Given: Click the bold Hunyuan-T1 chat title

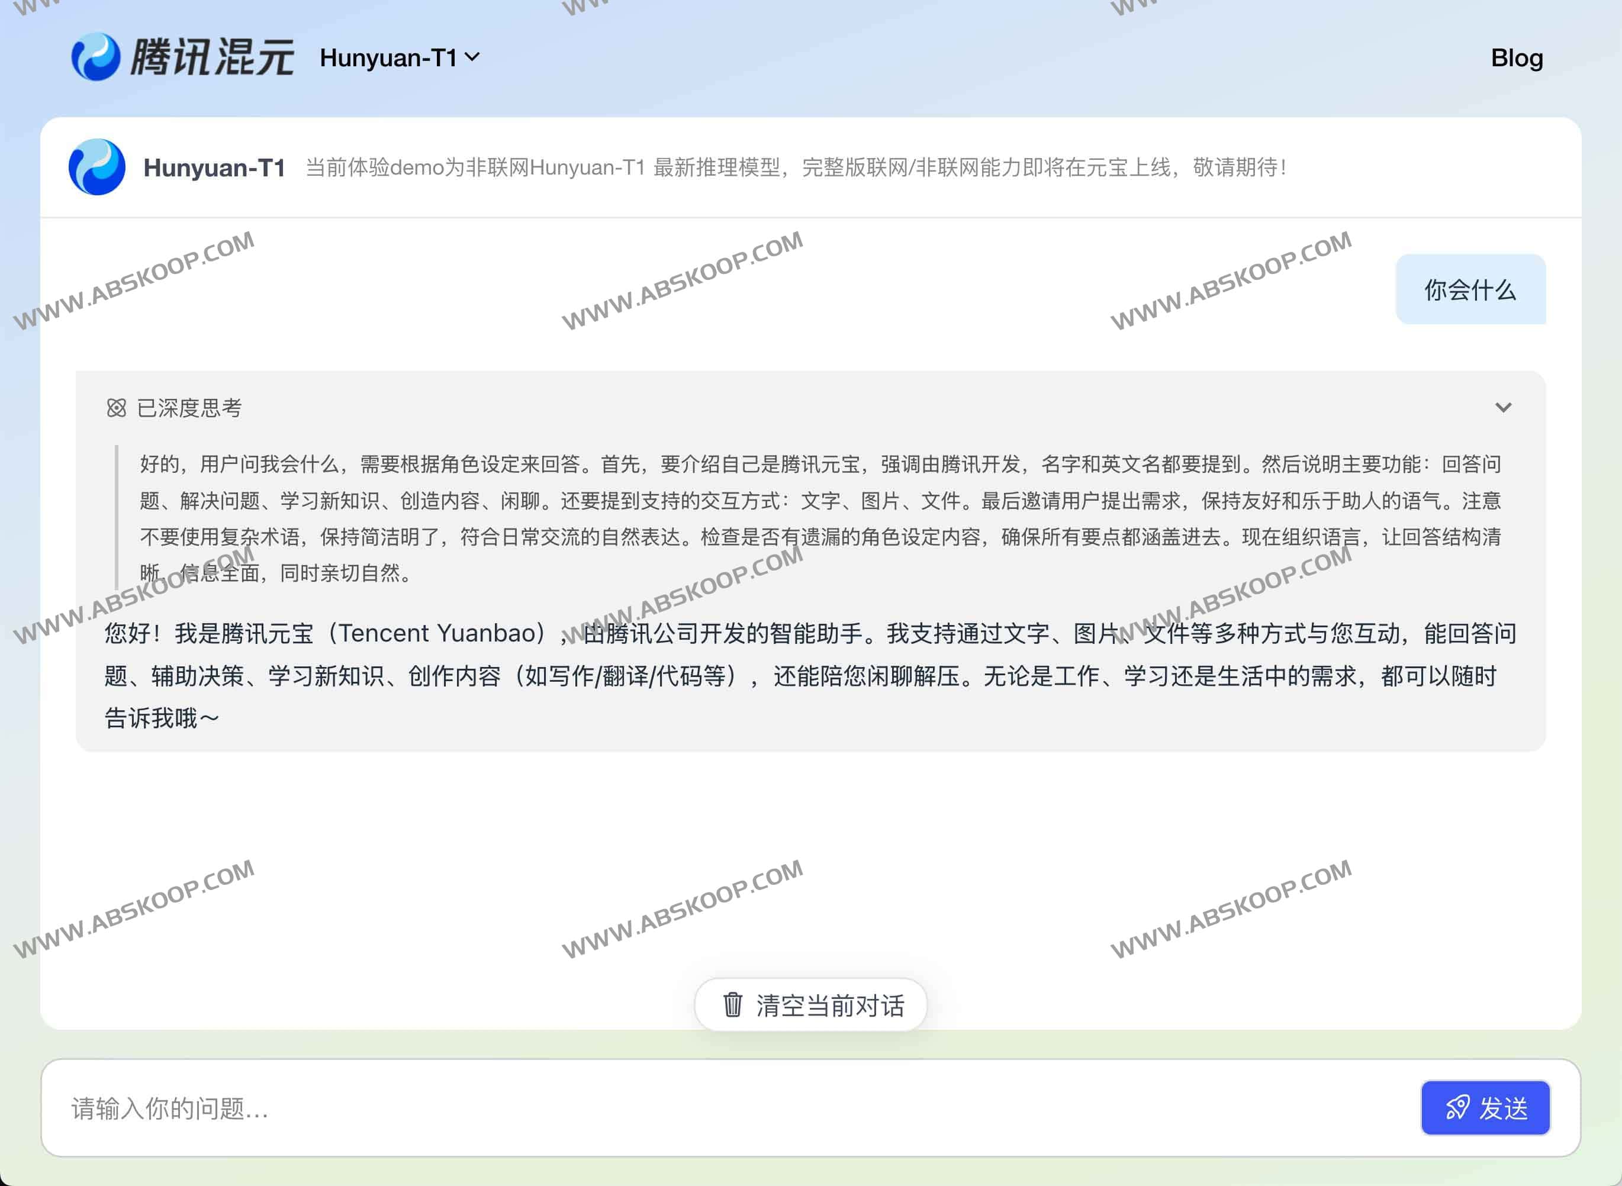Looking at the screenshot, I should pos(214,167).
